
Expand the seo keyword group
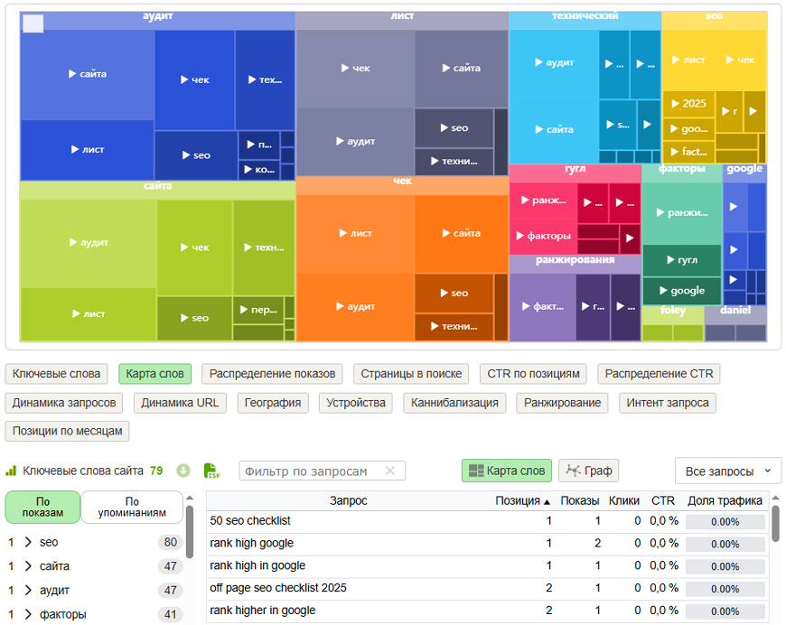[x=27, y=543]
